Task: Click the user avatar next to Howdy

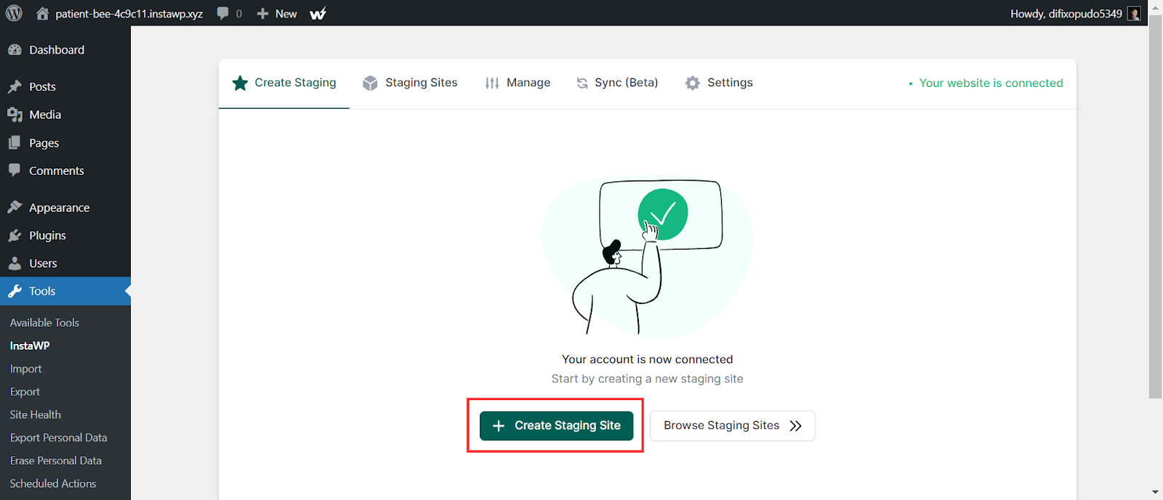Action: (x=1134, y=13)
